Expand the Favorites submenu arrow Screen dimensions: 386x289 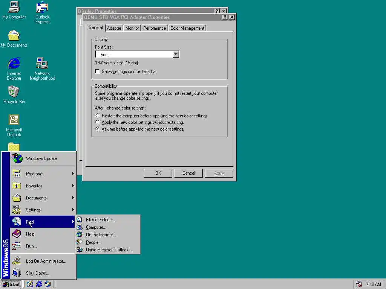point(73,186)
